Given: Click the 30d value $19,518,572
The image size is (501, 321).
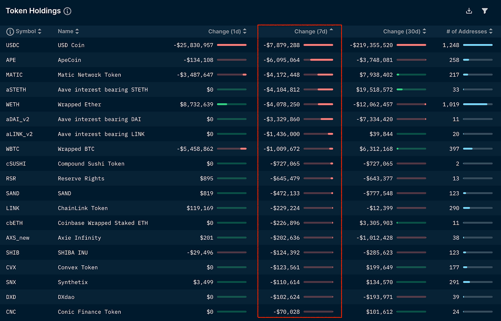Looking at the screenshot, I should 374,89.
